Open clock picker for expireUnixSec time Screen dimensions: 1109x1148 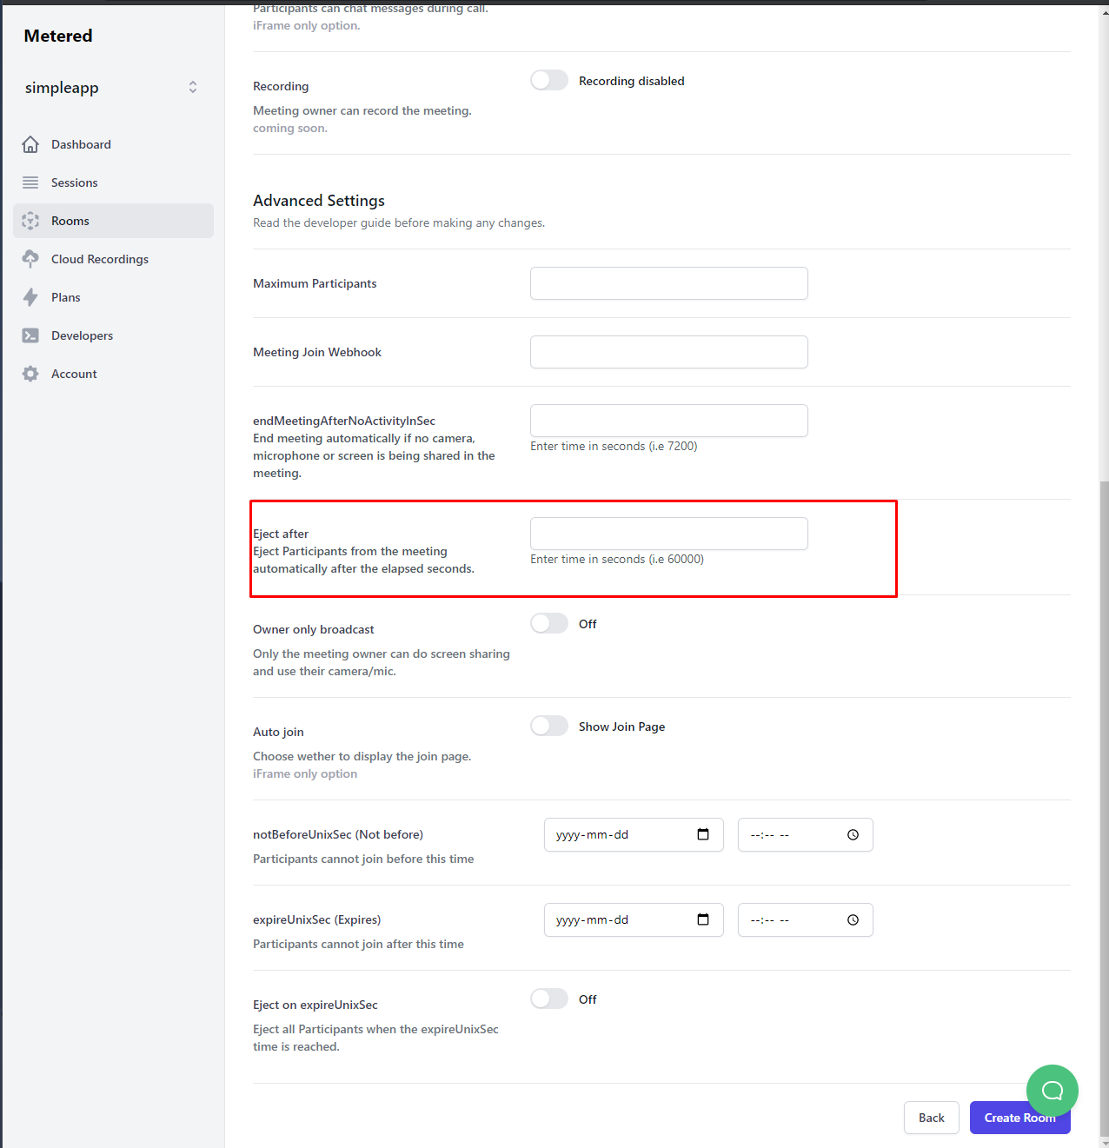click(x=853, y=919)
